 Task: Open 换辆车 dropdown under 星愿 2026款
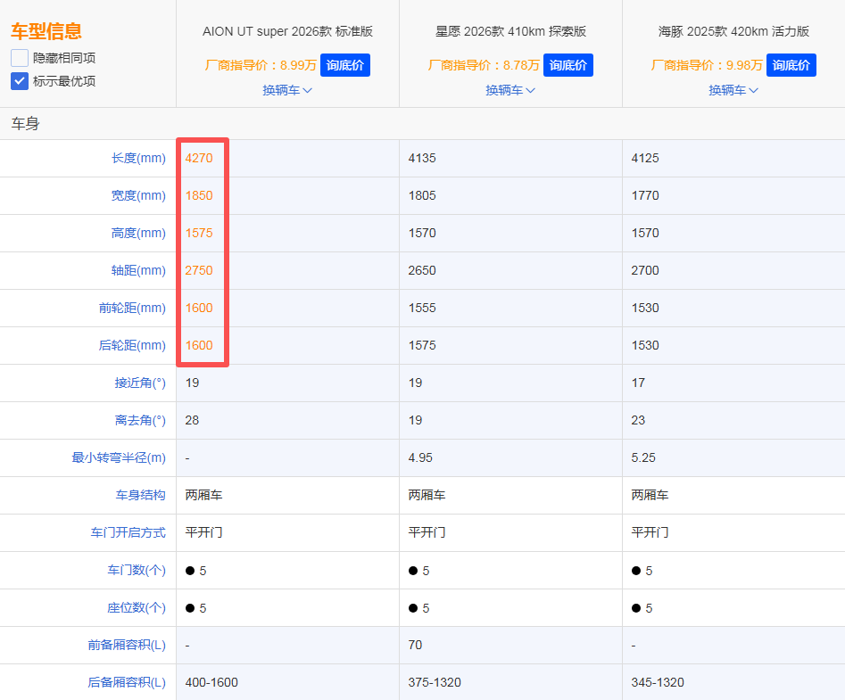pyautogui.click(x=510, y=90)
